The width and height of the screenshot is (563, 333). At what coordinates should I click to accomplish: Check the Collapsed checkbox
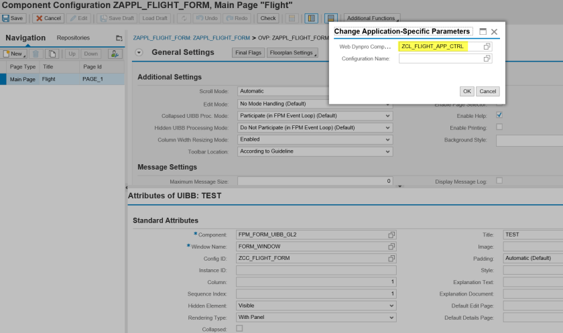pyautogui.click(x=239, y=328)
